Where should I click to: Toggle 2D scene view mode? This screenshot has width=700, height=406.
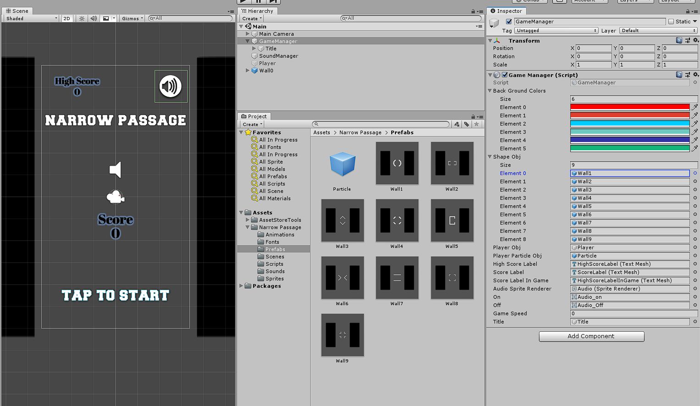pos(67,18)
